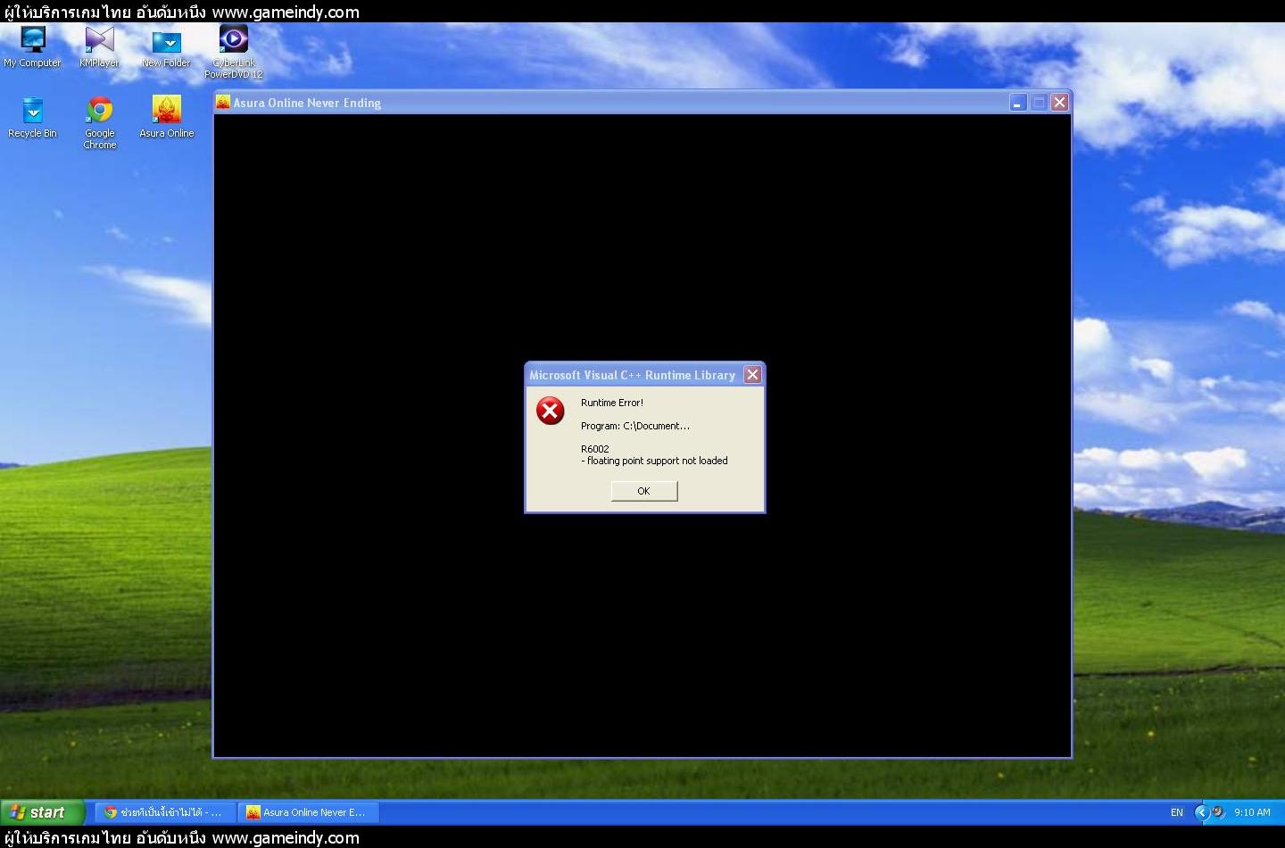
Task: Select Asura Online Never Ending taskbar button
Action: (x=310, y=812)
